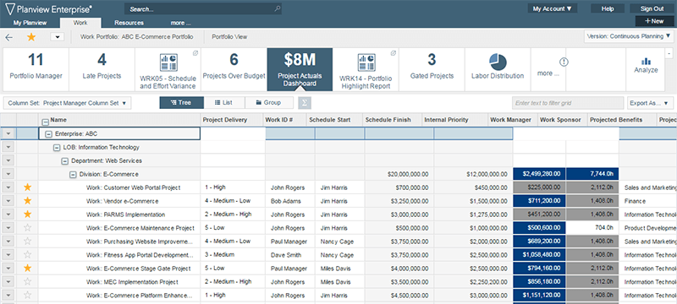This screenshot has width=677, height=304.
Task: Collapse the Enterprise: ABC tree node
Action: 48,134
